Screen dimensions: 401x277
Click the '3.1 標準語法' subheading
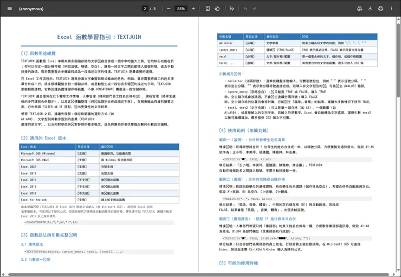click(x=32, y=245)
